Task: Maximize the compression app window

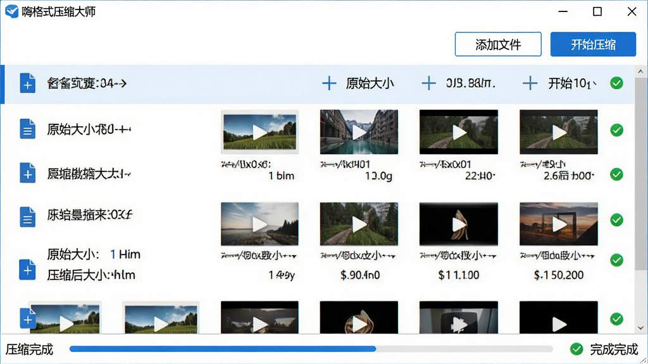Action: tap(597, 11)
